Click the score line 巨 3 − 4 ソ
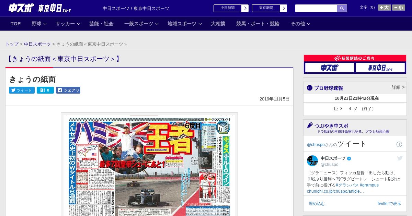The image size is (412, 216). 355,109
